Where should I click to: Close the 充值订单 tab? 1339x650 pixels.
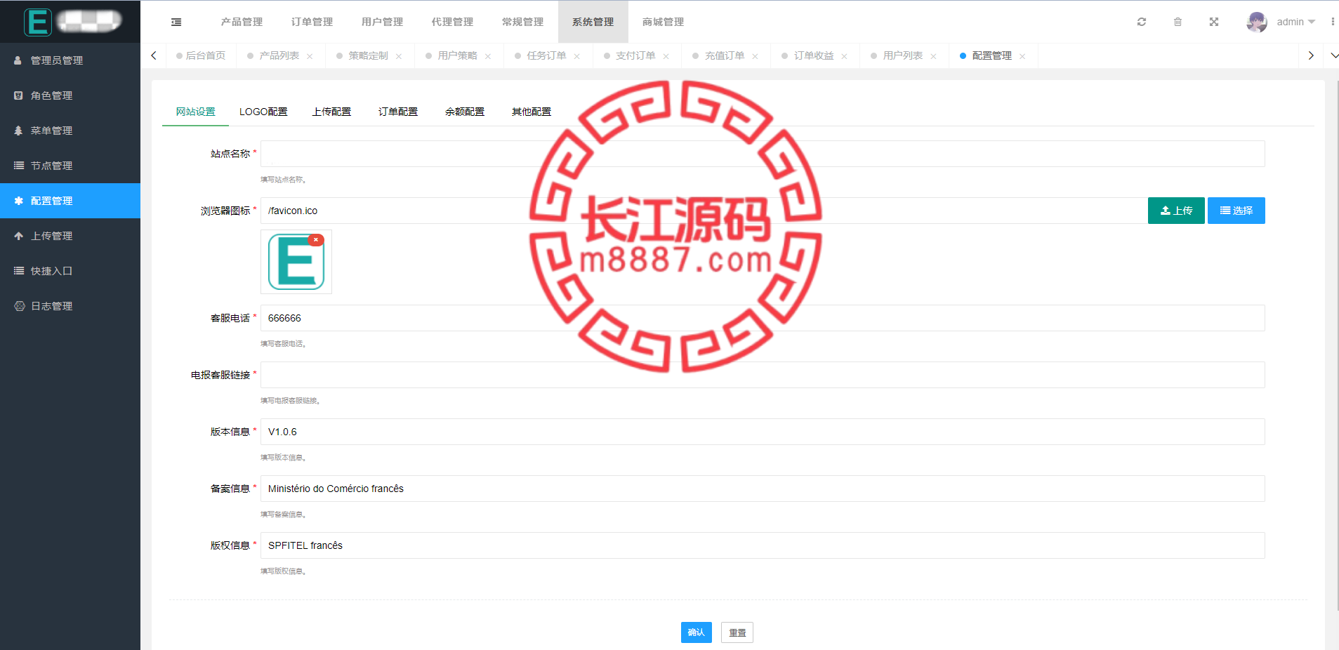tap(756, 56)
